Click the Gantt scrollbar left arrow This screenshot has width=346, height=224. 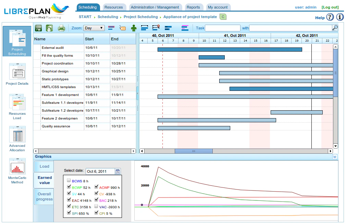pos(142,151)
